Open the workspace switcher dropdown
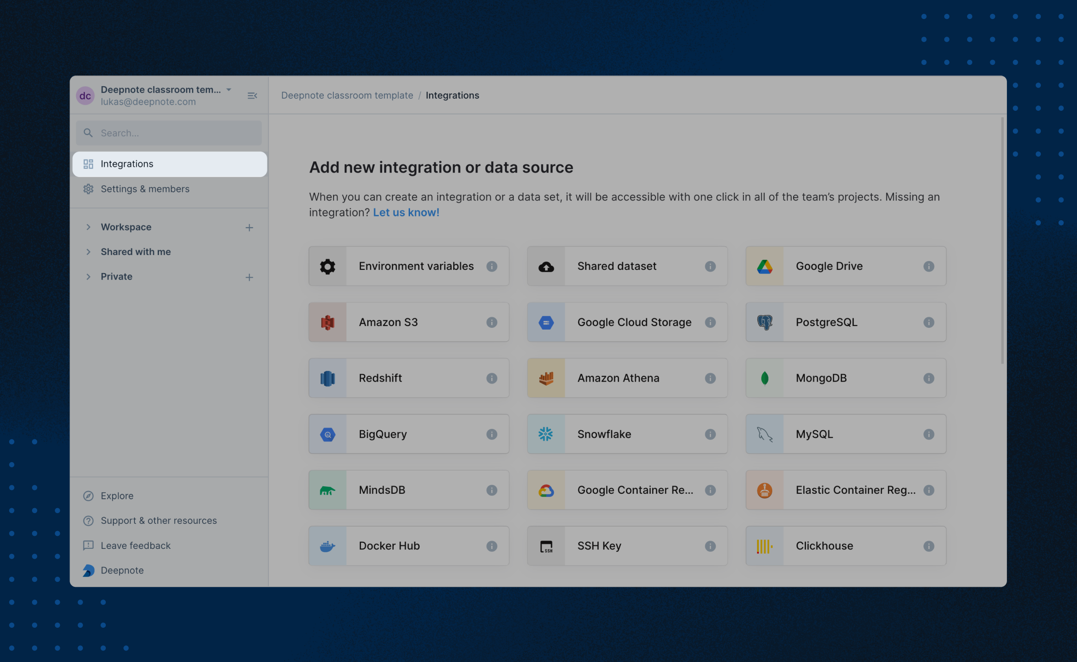Image resolution: width=1077 pixels, height=662 pixels. point(228,89)
